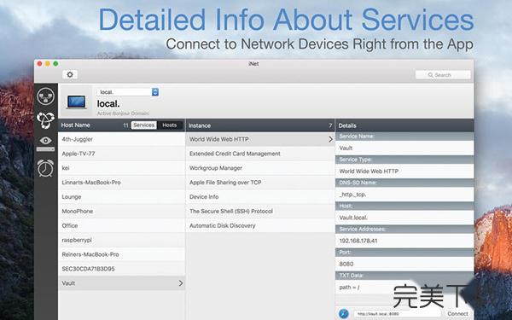Select host raspberrypi
The height and width of the screenshot is (320, 512).
coord(121,240)
